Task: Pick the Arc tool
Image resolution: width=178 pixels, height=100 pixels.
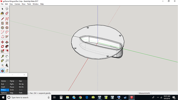Action: pyautogui.click(x=3, y=32)
